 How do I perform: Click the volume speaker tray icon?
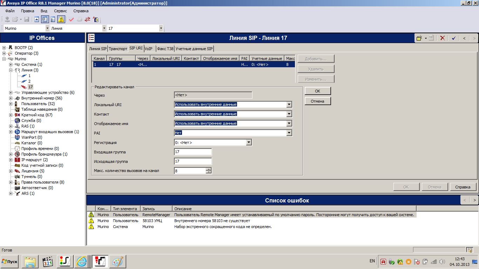pos(442,261)
